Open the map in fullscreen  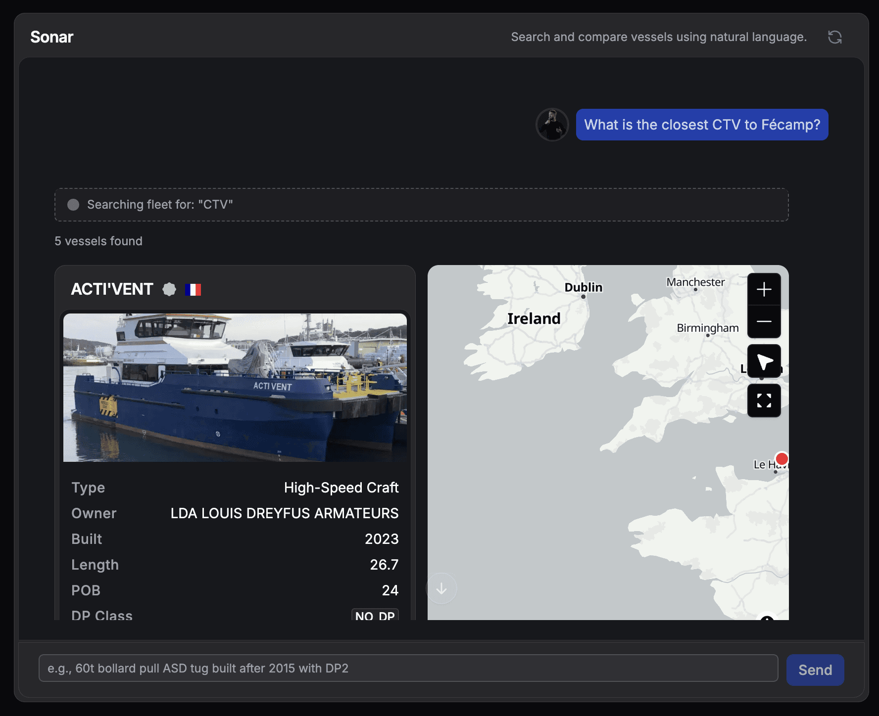click(x=764, y=401)
